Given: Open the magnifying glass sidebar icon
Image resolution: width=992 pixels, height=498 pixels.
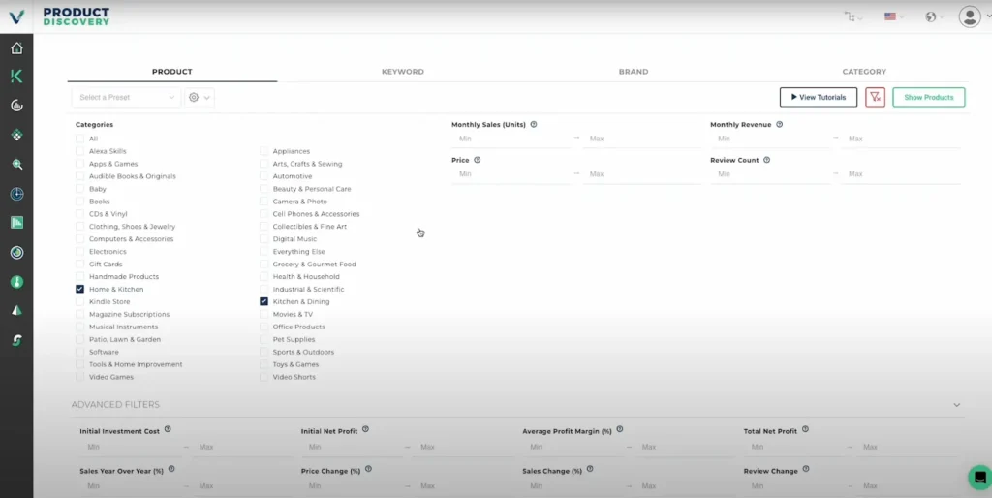Looking at the screenshot, I should [x=17, y=165].
